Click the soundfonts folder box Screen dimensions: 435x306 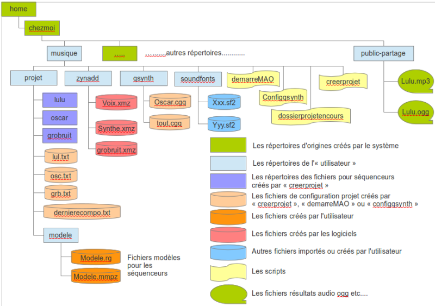tap(198, 79)
